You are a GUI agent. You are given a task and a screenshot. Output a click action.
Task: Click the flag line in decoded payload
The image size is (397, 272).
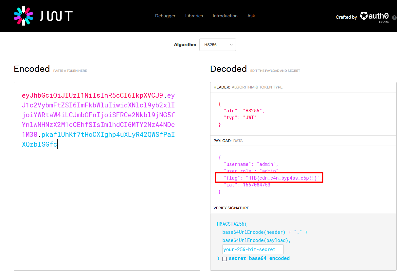(x=269, y=178)
